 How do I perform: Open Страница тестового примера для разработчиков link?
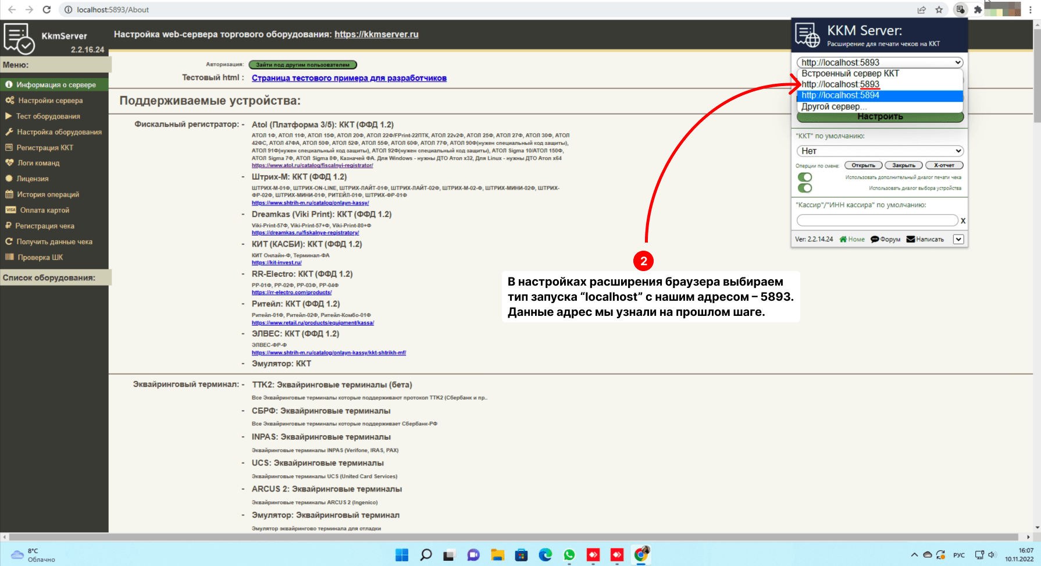tap(349, 78)
